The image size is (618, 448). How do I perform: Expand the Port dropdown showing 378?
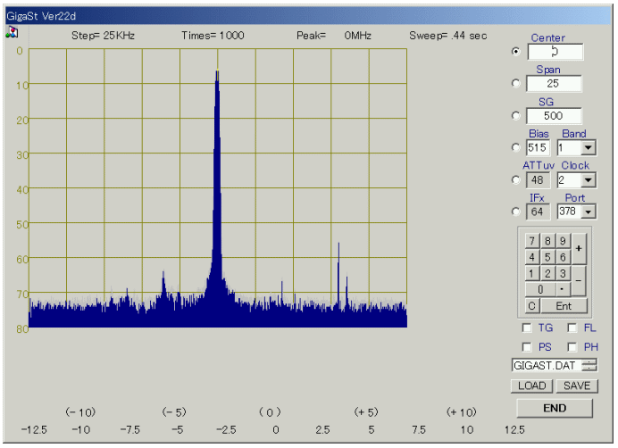click(588, 212)
